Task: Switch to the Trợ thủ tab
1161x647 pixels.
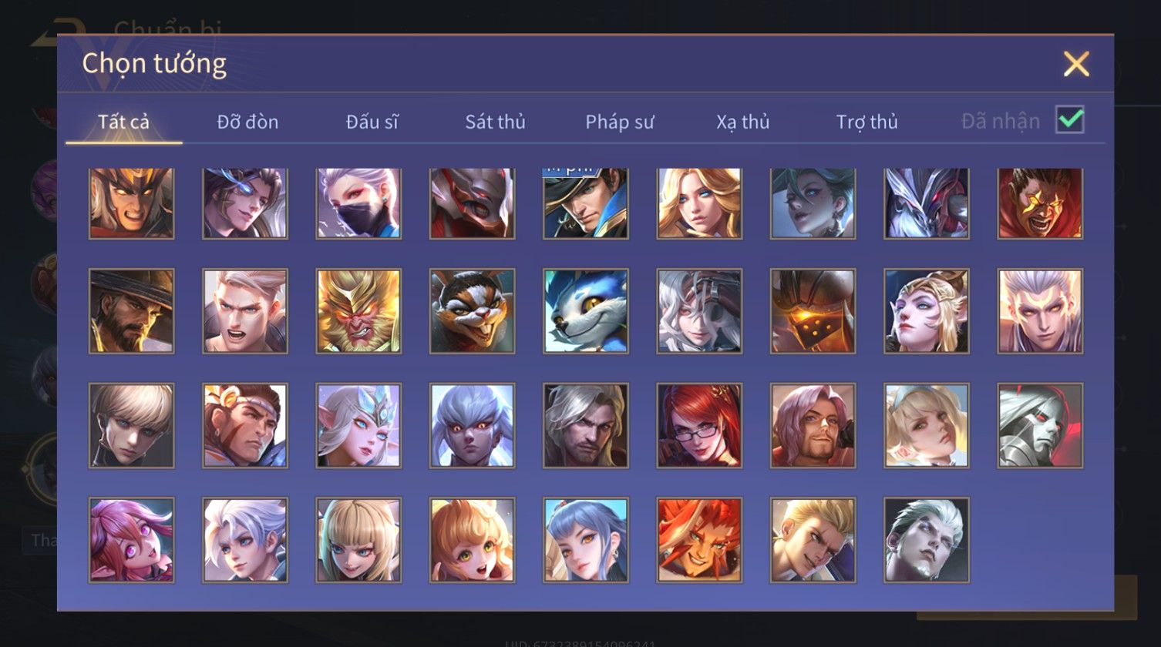Action: 867,122
